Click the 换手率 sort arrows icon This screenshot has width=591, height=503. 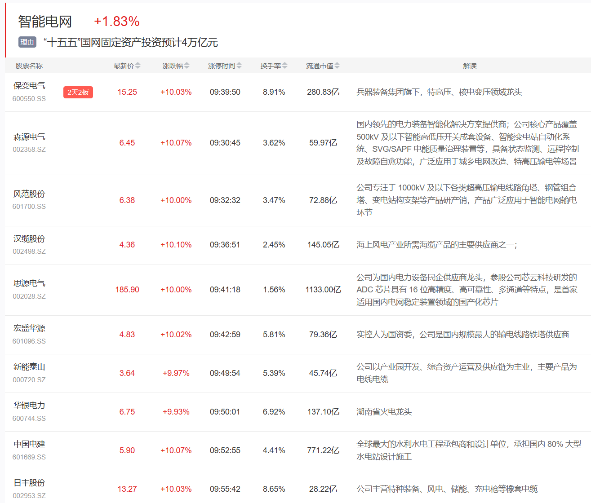285,66
